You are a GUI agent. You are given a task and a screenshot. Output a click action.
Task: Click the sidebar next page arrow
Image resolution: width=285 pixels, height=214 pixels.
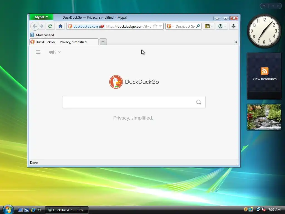coord(278,6)
